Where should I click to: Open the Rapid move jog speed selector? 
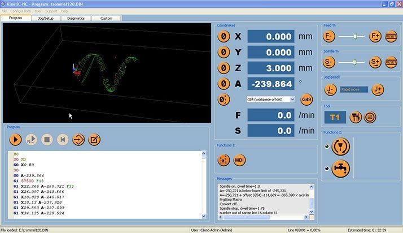(354, 89)
